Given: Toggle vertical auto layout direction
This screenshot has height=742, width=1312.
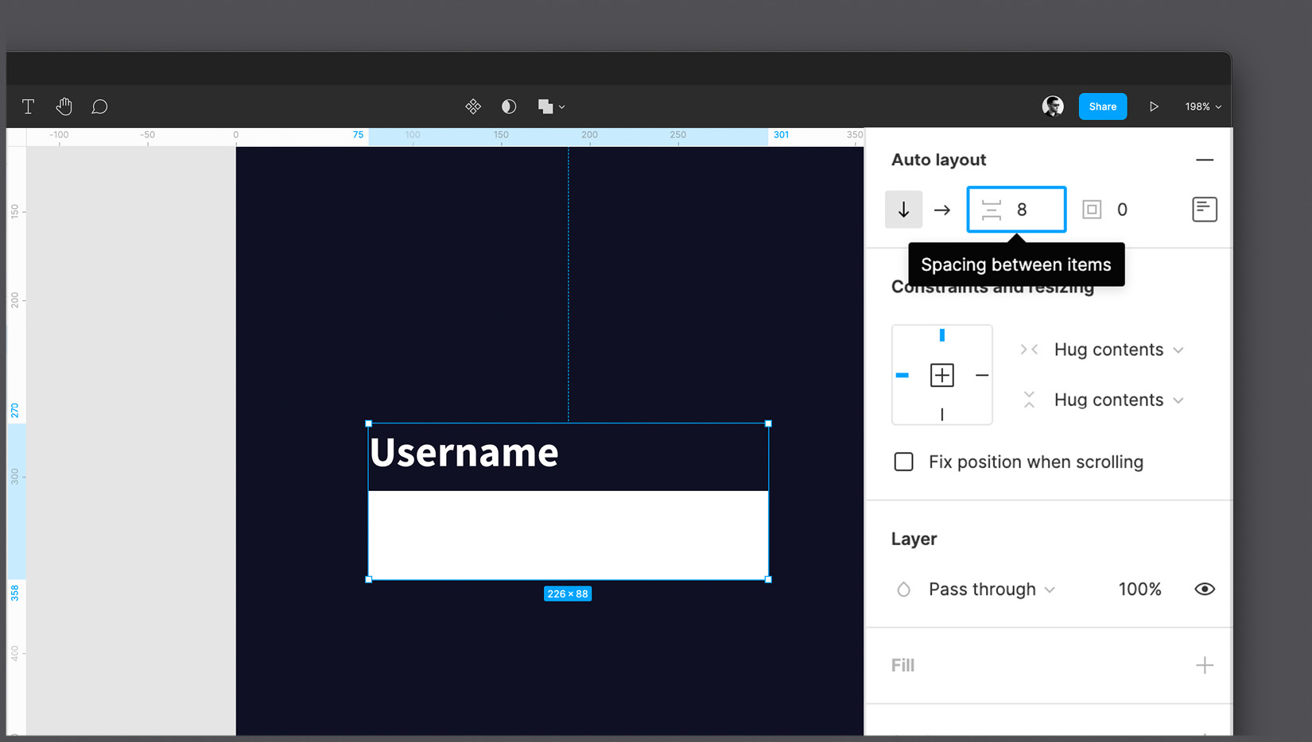Looking at the screenshot, I should 903,209.
